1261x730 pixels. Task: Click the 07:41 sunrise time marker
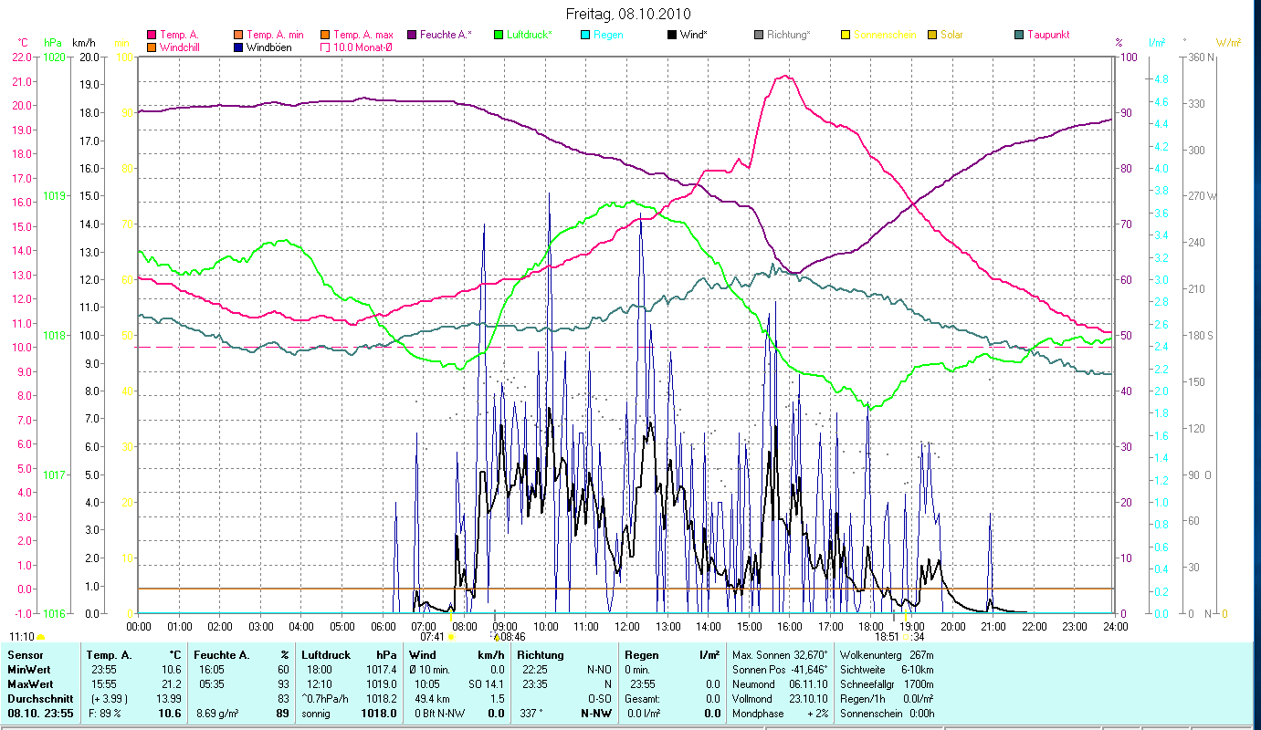tap(434, 637)
